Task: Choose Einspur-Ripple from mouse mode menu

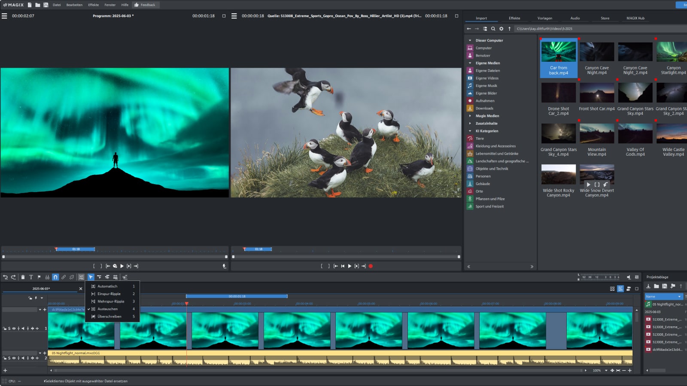Action: 109,294
